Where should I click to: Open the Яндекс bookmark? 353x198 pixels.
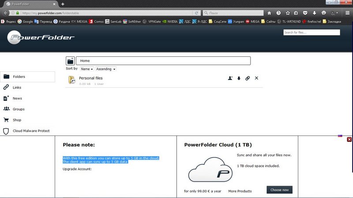[x=8, y=22]
